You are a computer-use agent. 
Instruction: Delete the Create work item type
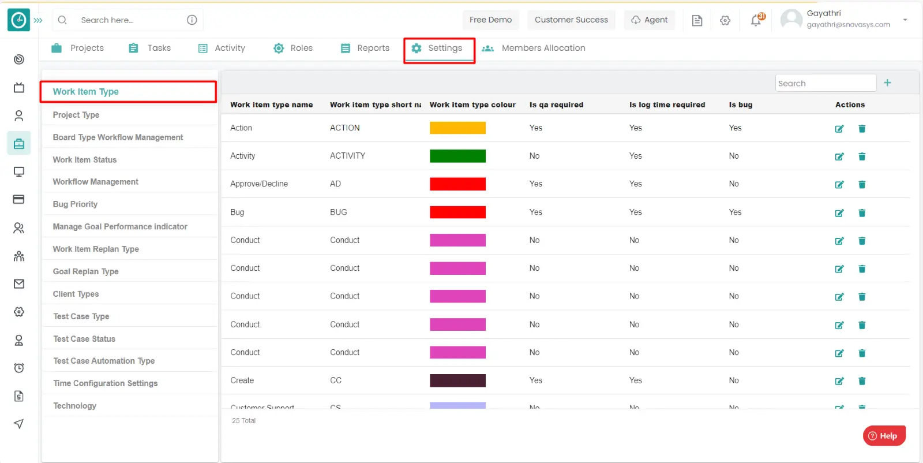pos(862,381)
